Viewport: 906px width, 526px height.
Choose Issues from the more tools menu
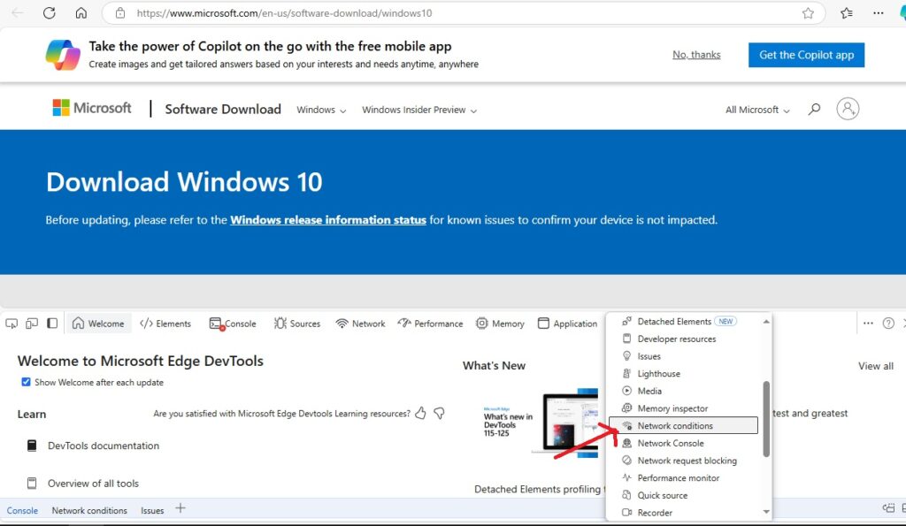pos(684,356)
